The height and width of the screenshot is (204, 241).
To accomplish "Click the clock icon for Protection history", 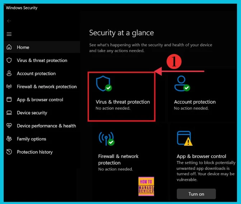I will pyautogui.click(x=9, y=152).
